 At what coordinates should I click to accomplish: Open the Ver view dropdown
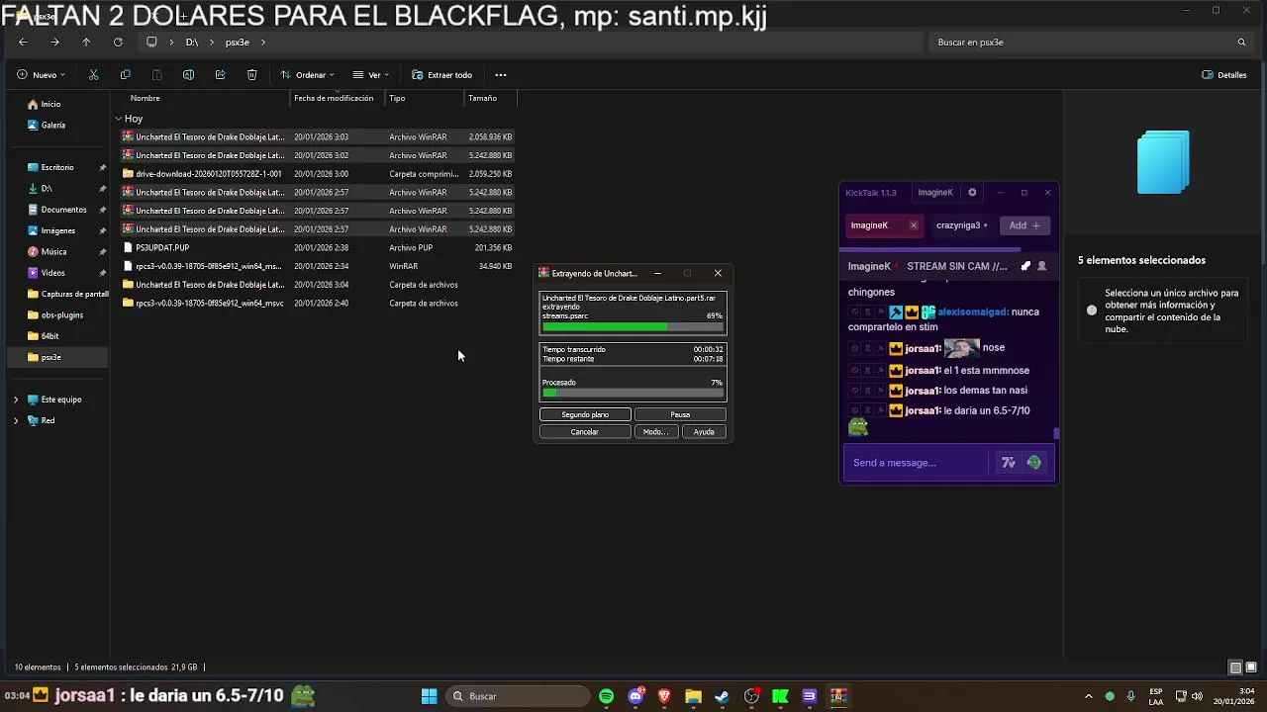tap(371, 75)
